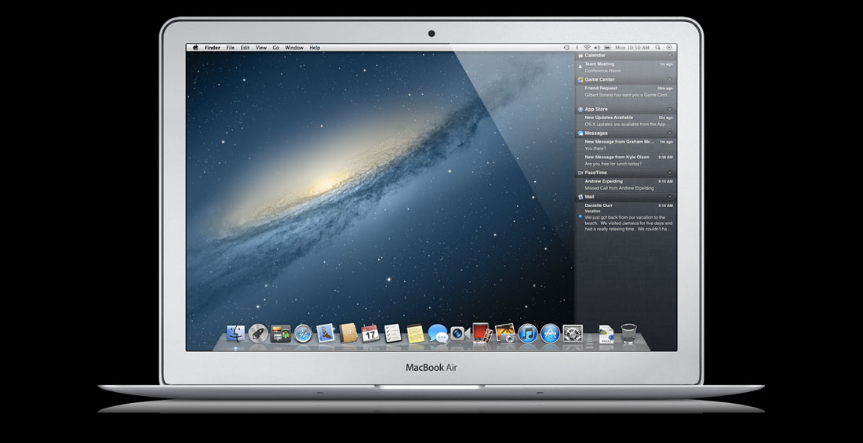
Task: Open Reminders checklist icon
Action: tap(392, 333)
